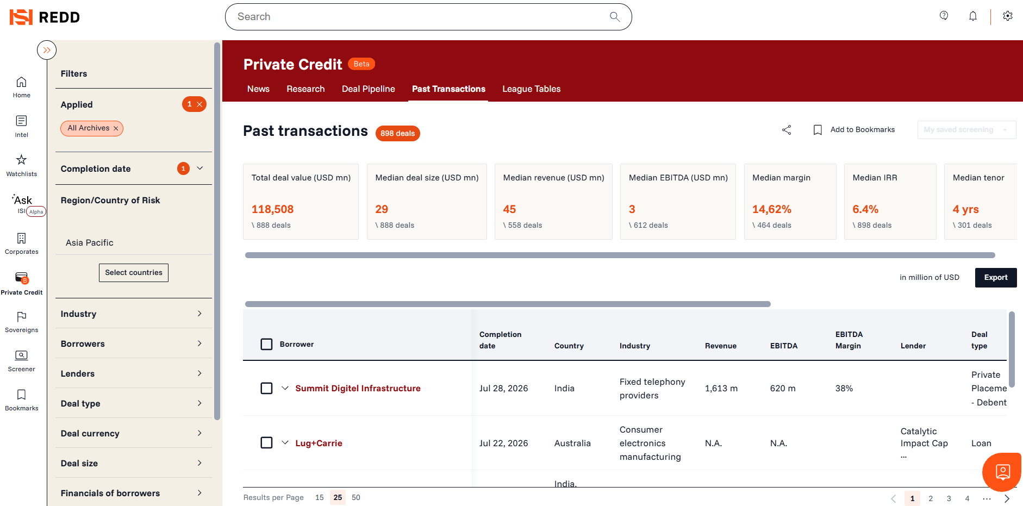Viewport: 1023px width, 506px height.
Task: Switch to the News tab
Action: tap(258, 89)
